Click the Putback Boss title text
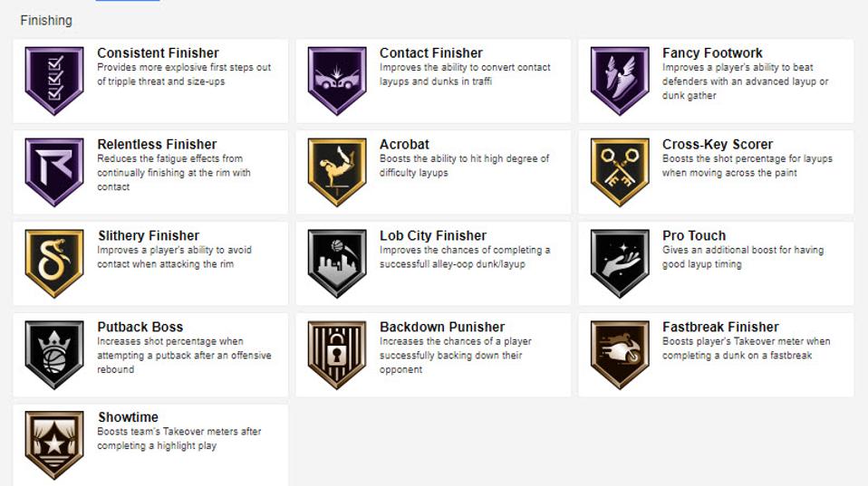The image size is (868, 486). tap(140, 327)
